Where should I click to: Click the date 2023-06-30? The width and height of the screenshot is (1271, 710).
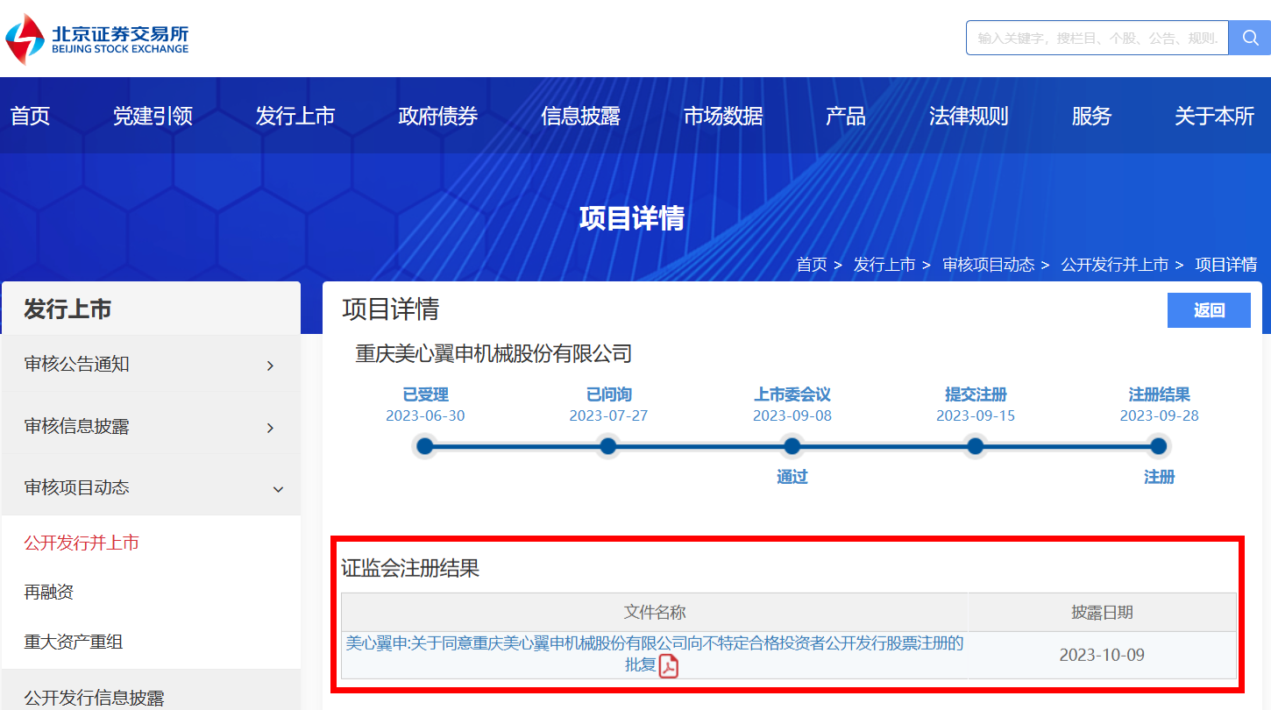[x=425, y=415]
